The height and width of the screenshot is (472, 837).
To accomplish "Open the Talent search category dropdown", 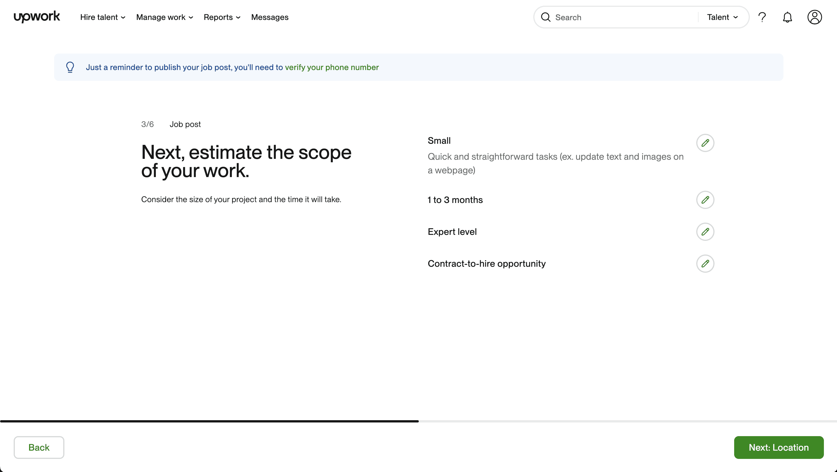I will [x=723, y=17].
